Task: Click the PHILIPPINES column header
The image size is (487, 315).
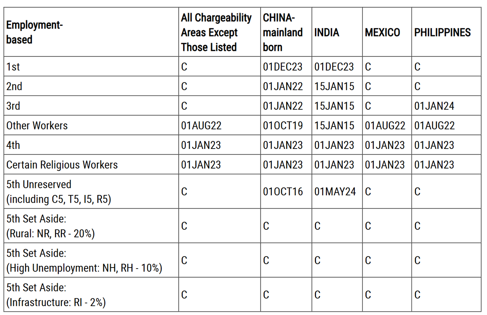Action: 442,32
